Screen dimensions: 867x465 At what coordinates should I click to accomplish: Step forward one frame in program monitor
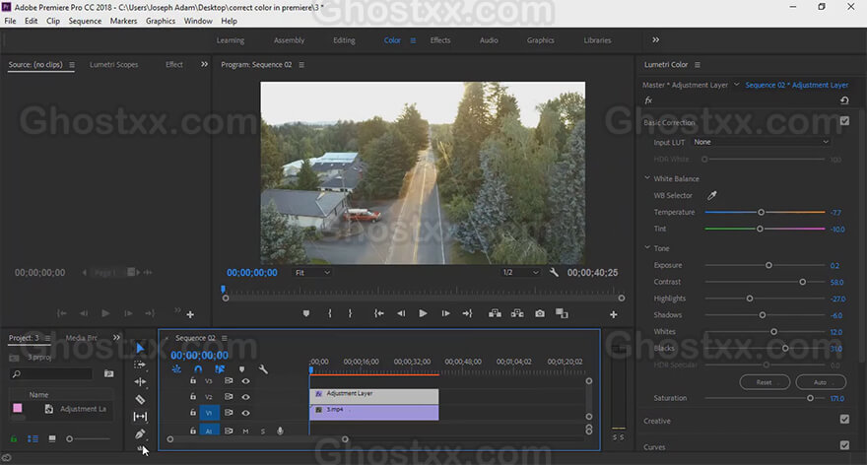(445, 313)
